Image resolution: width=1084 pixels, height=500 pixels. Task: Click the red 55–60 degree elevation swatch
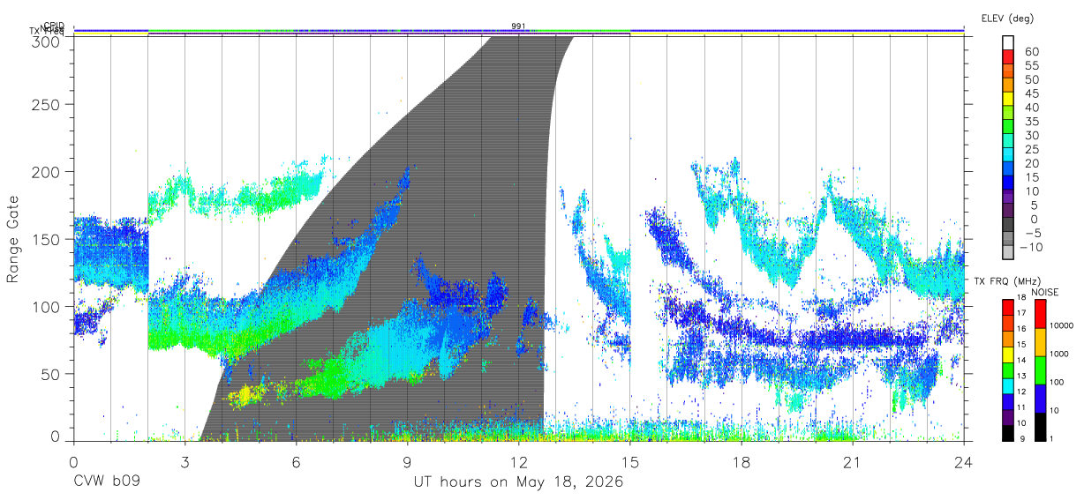tap(1008, 58)
